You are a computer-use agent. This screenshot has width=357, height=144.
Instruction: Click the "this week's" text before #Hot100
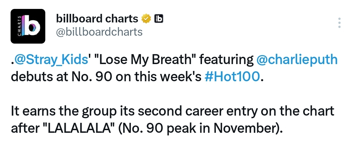(168, 77)
